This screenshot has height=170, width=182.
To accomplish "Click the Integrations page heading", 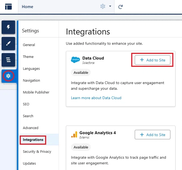I will pyautogui.click(x=88, y=32).
